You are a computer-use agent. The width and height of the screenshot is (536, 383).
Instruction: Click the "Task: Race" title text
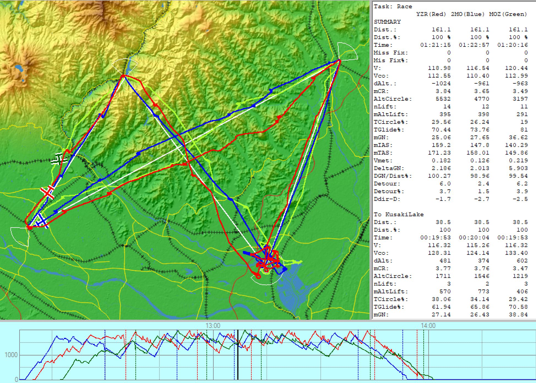point(393,6)
